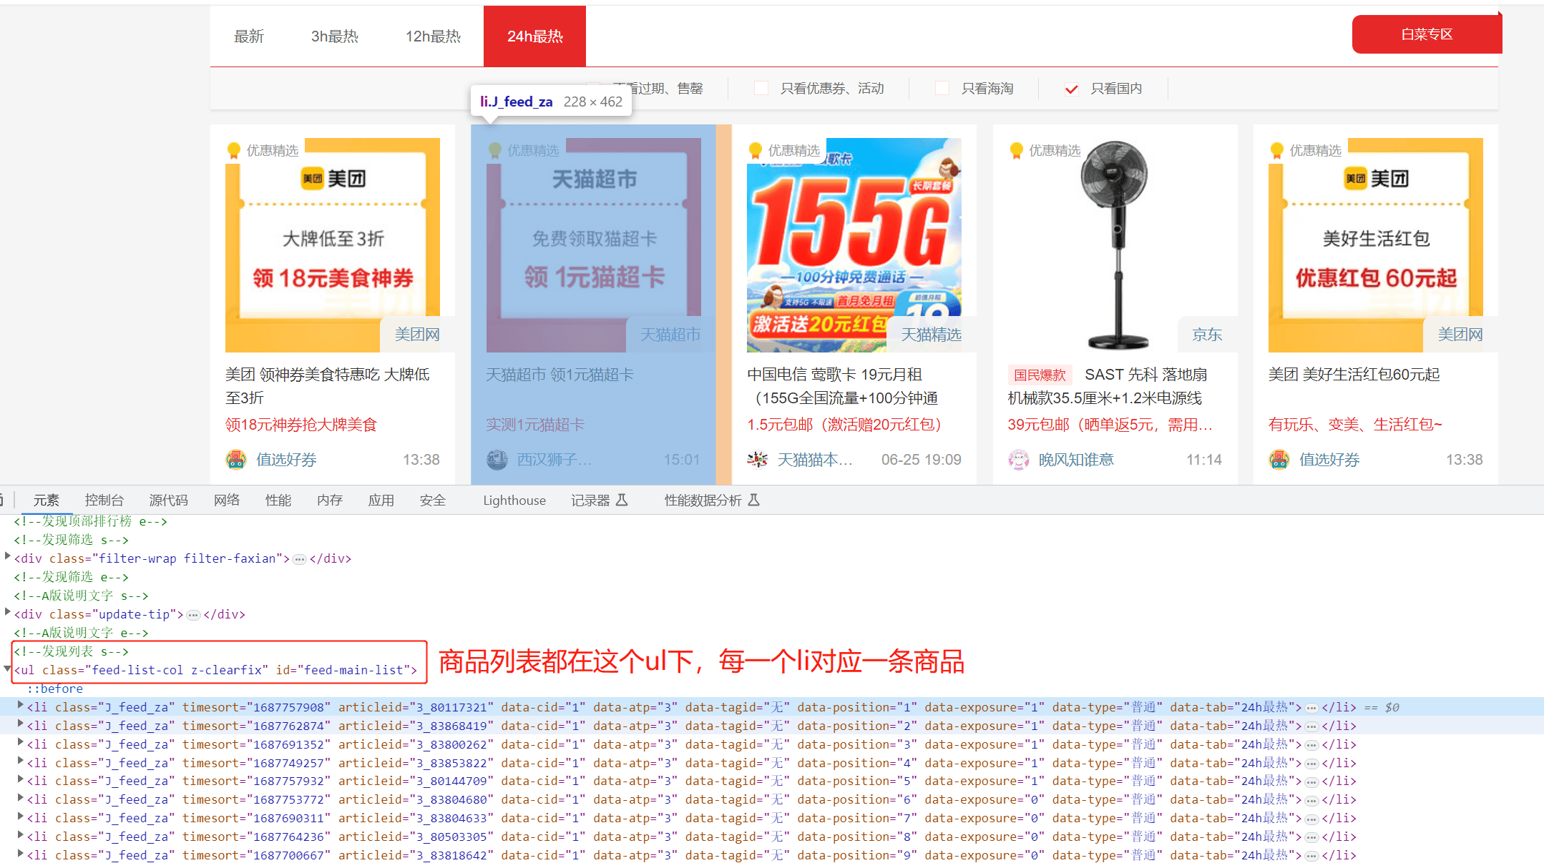The width and height of the screenshot is (1544, 863).
Task: Click the flask icon beside 性能数据分析
Action: pyautogui.click(x=753, y=500)
